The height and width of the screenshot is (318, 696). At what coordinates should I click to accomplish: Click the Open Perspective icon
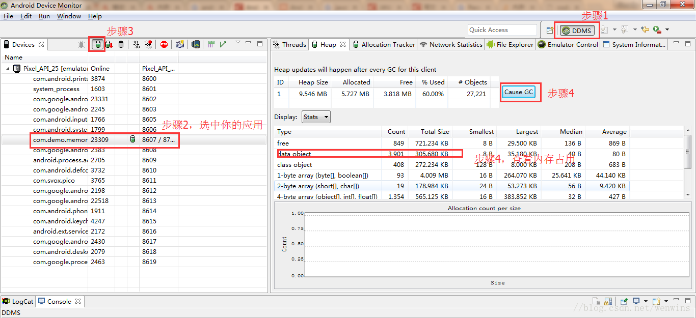point(550,30)
